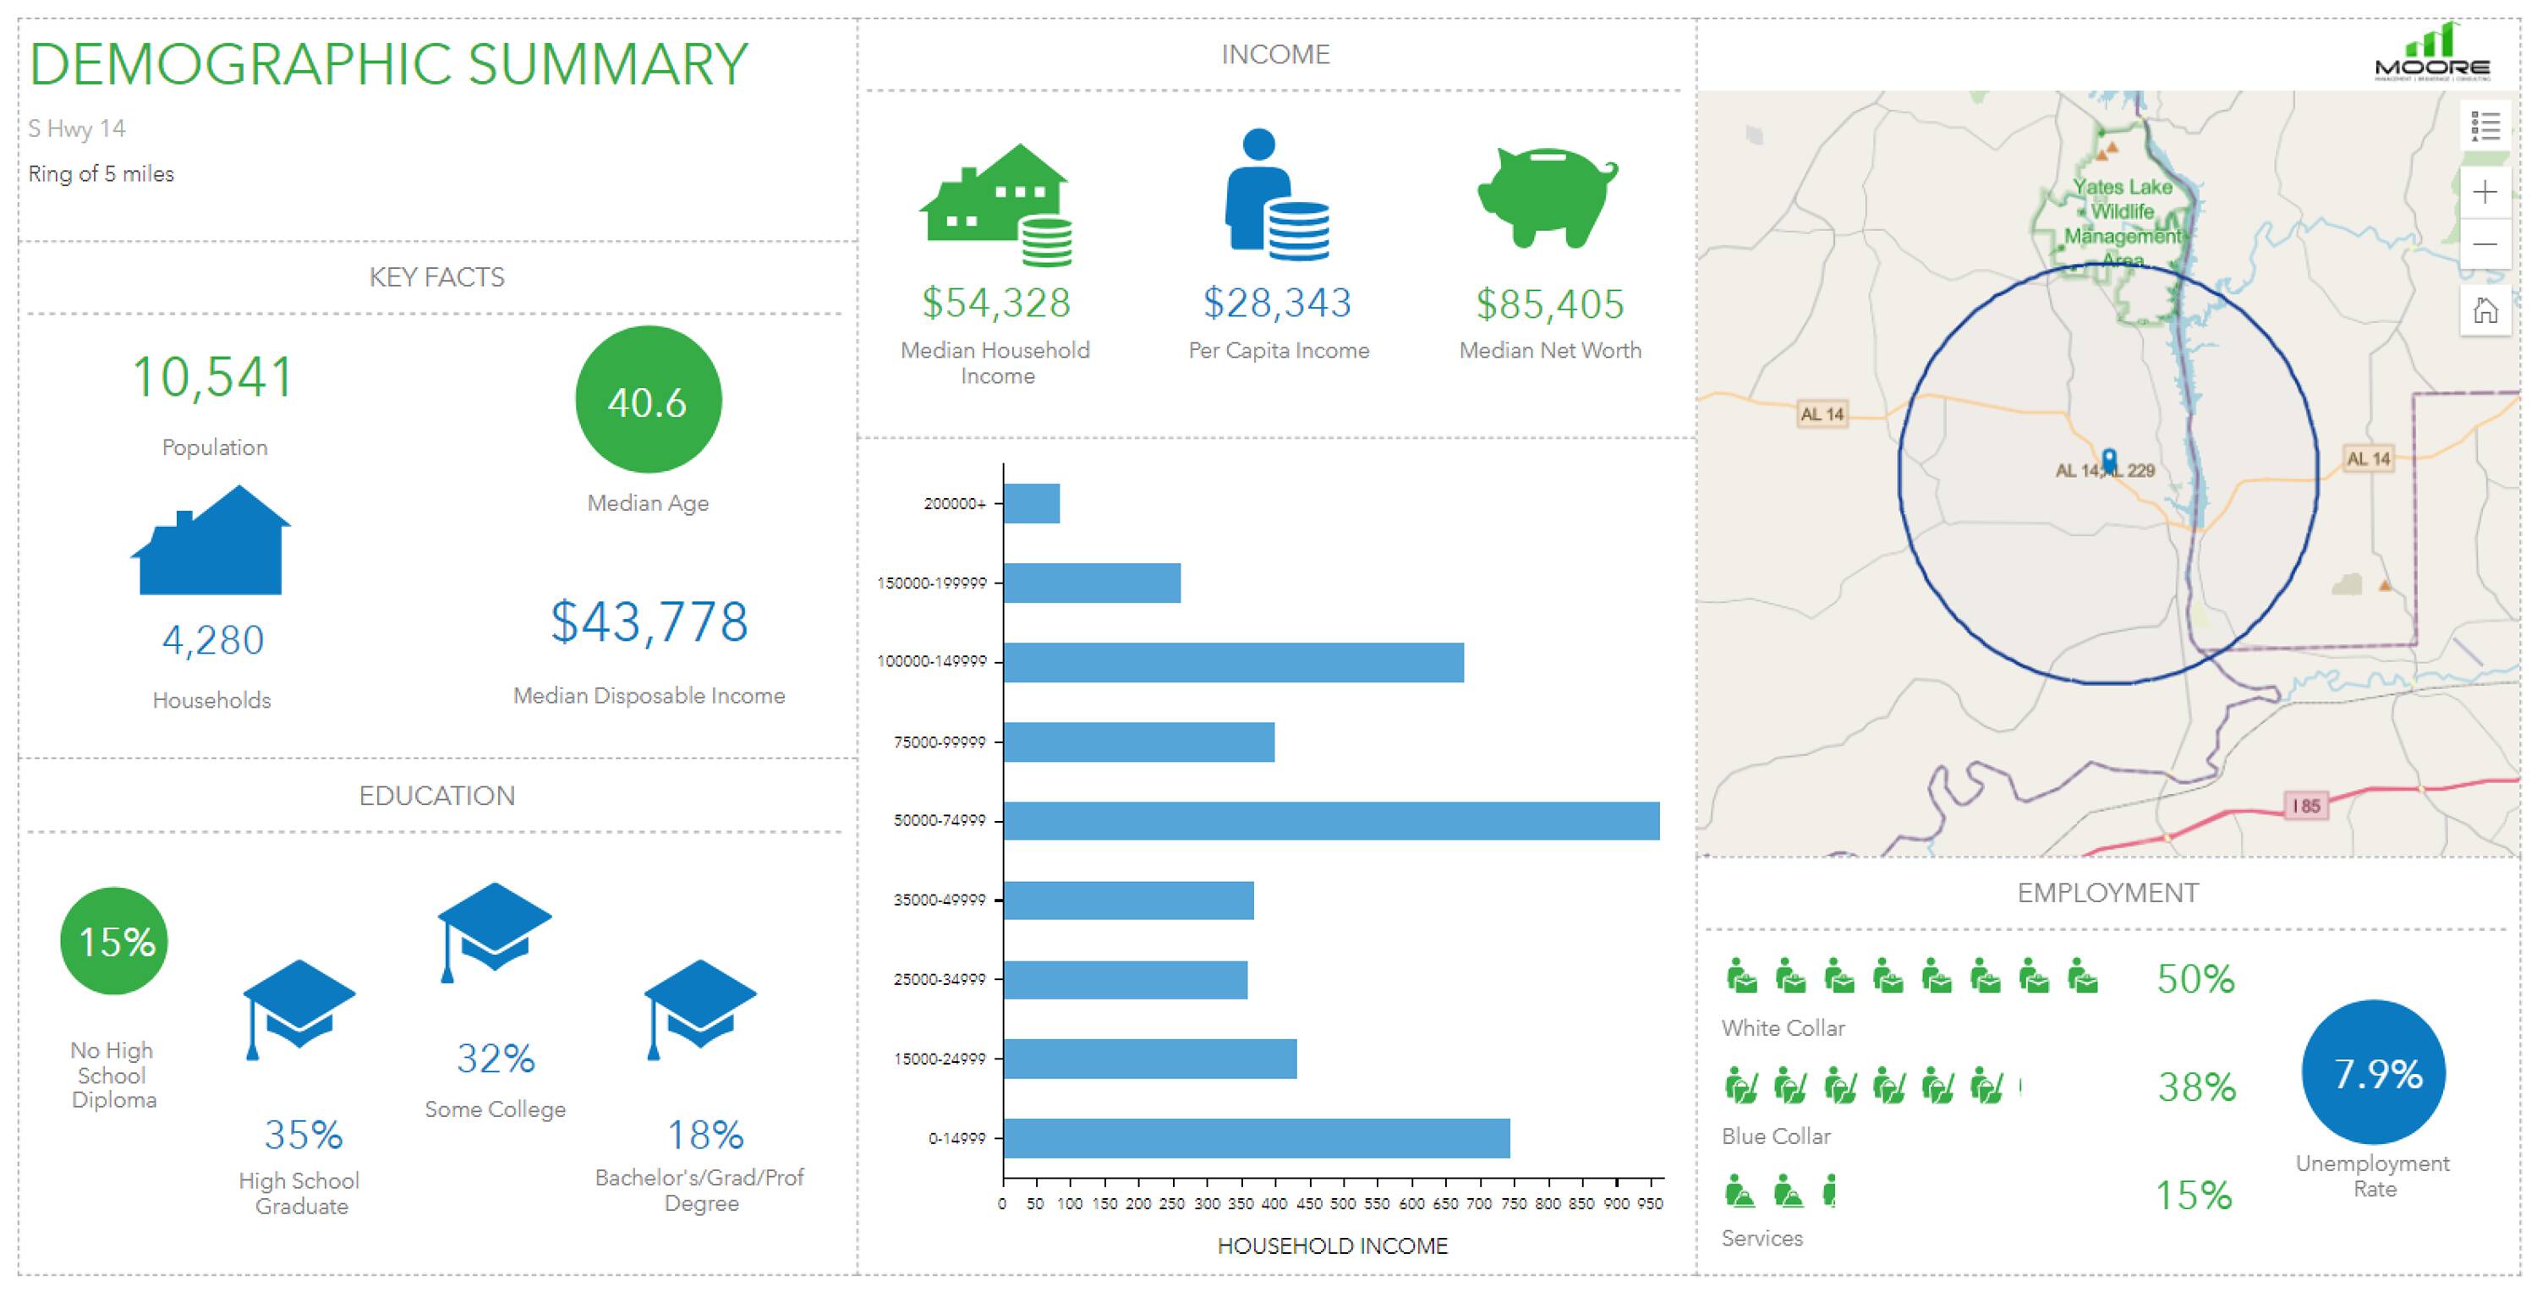2537x1292 pixels.
Task: Click the $43,778 Median Disposable Income value
Action: (x=649, y=622)
